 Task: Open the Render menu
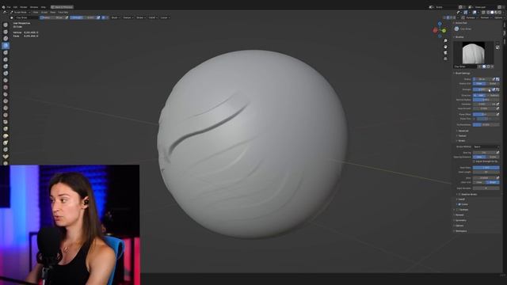click(24, 7)
